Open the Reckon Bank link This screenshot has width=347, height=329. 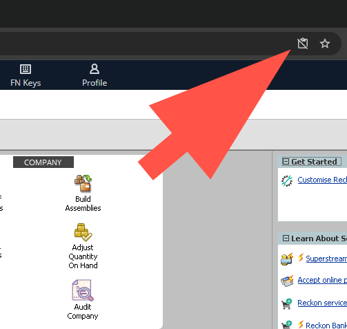(326, 325)
